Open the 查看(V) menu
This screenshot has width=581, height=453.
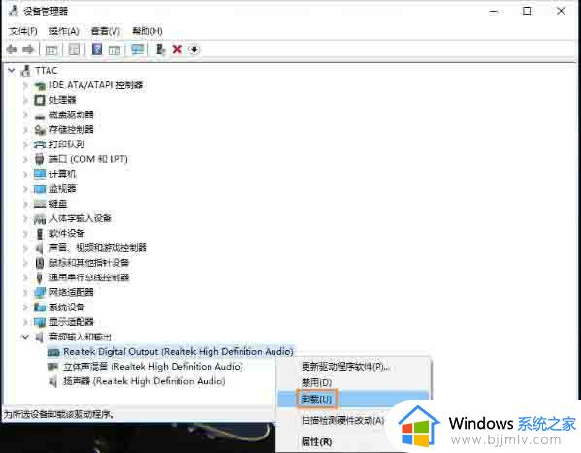coord(106,31)
